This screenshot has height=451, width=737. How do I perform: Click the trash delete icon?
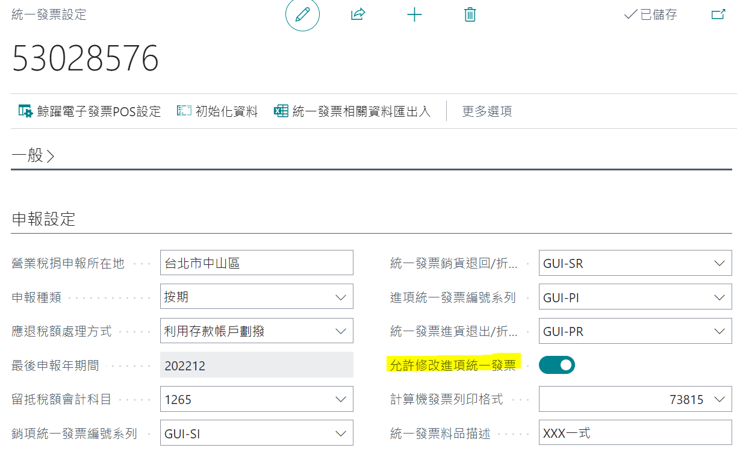click(x=470, y=14)
